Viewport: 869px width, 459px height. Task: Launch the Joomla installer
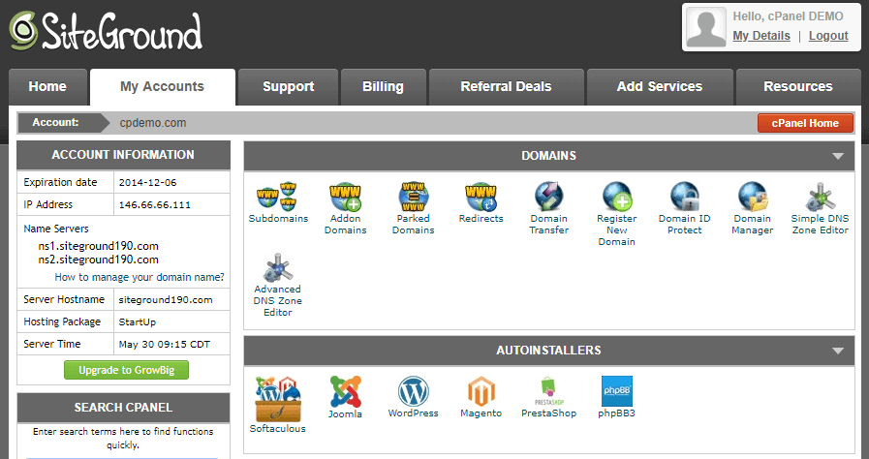[345, 397]
